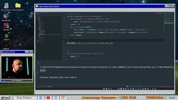Open the АСЬКА flower icon on the desktop

click(x=6, y=37)
